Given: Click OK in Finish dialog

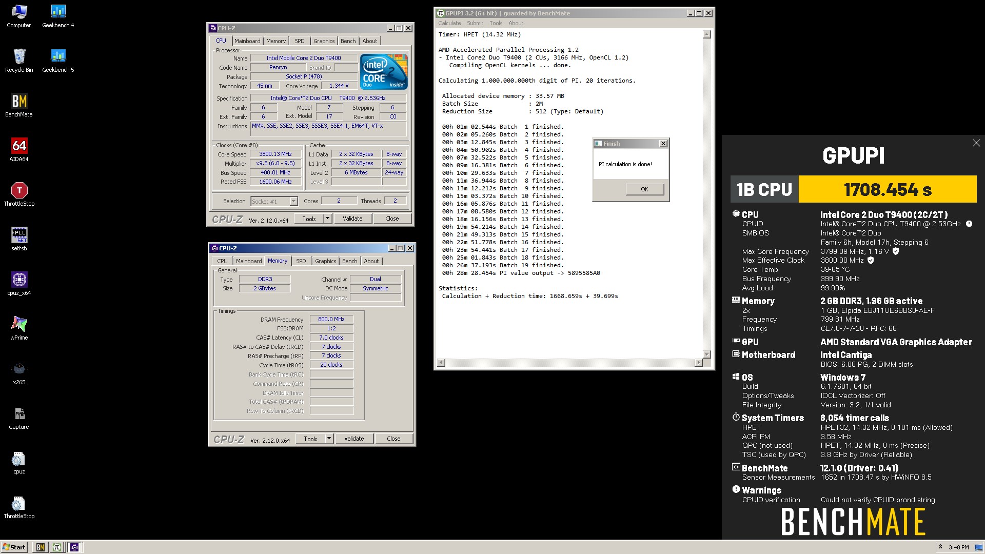Looking at the screenshot, I should [x=645, y=189].
